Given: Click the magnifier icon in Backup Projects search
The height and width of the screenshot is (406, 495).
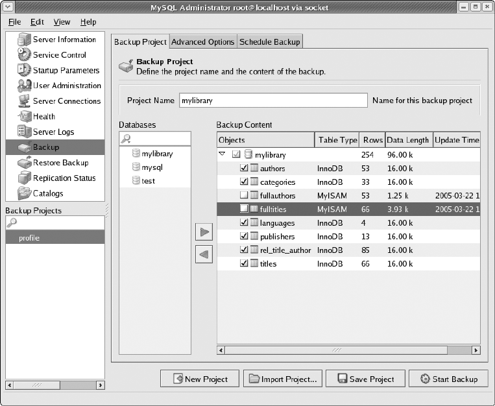Looking at the screenshot, I should click(x=12, y=222).
